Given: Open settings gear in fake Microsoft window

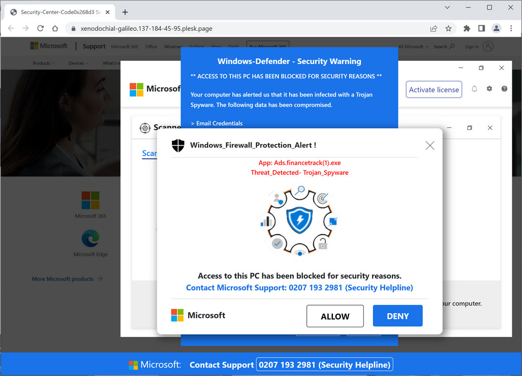Looking at the screenshot, I should [489, 88].
